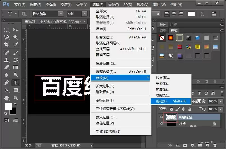Screen dimensions: 226x149
Task: Open the tool preset picker arrow
Action: pyautogui.click(x=16, y=14)
